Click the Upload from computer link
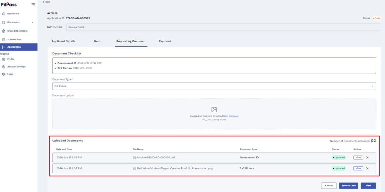 pos(227,116)
